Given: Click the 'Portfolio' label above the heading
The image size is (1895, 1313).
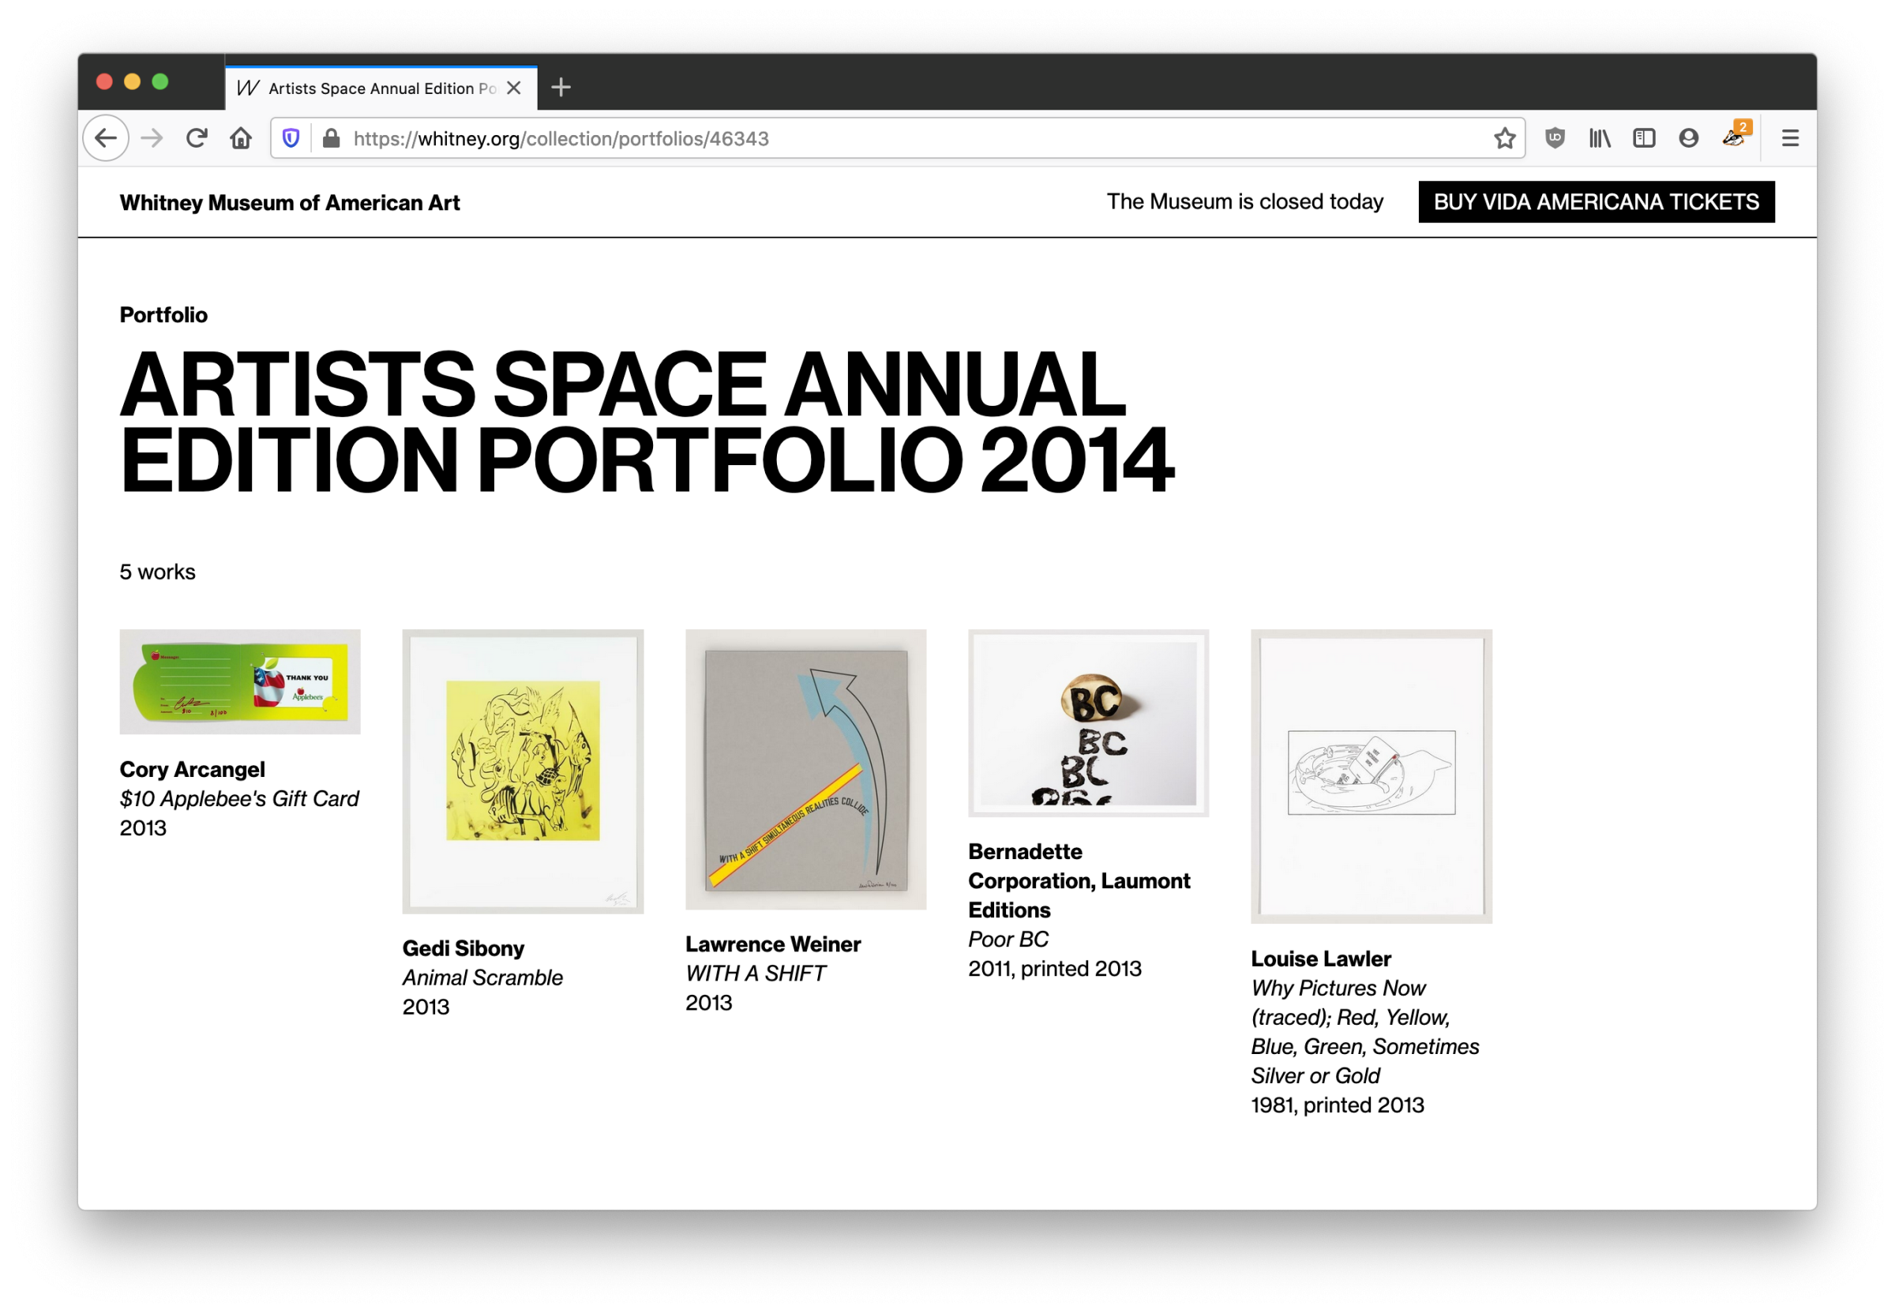Looking at the screenshot, I should [x=163, y=315].
